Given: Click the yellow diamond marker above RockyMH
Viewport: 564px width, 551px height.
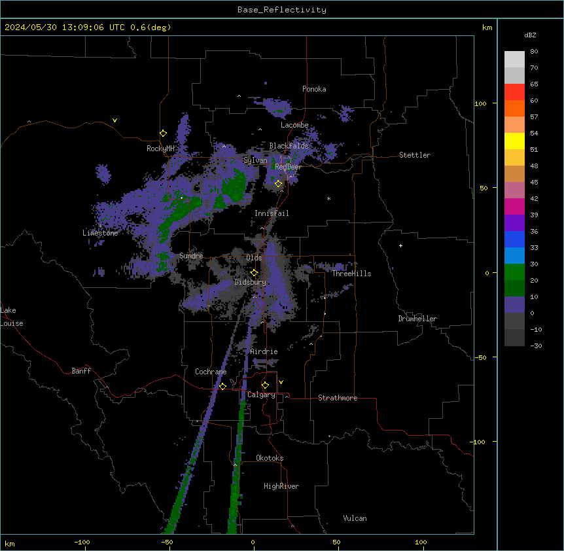Looking at the screenshot, I should click(164, 133).
